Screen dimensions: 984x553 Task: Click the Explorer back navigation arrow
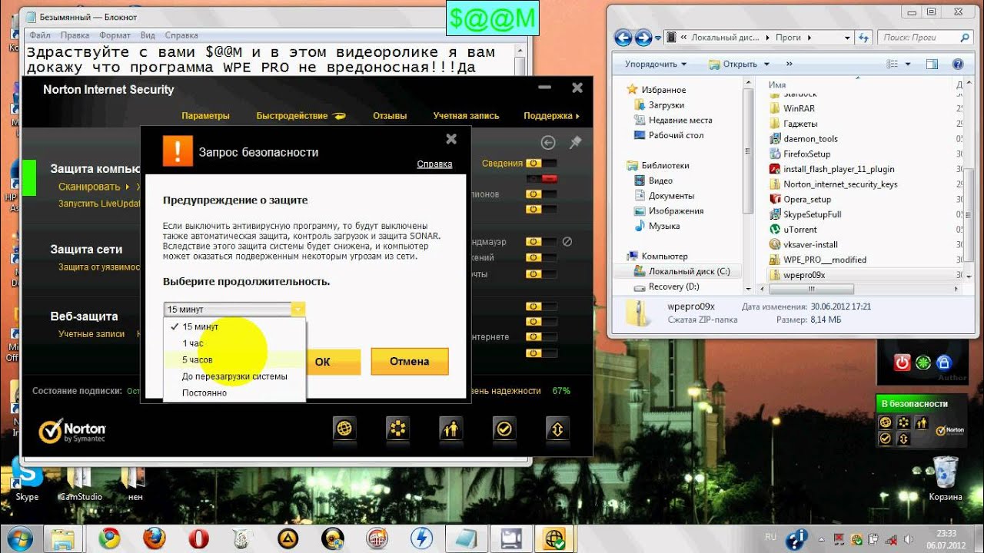[623, 37]
